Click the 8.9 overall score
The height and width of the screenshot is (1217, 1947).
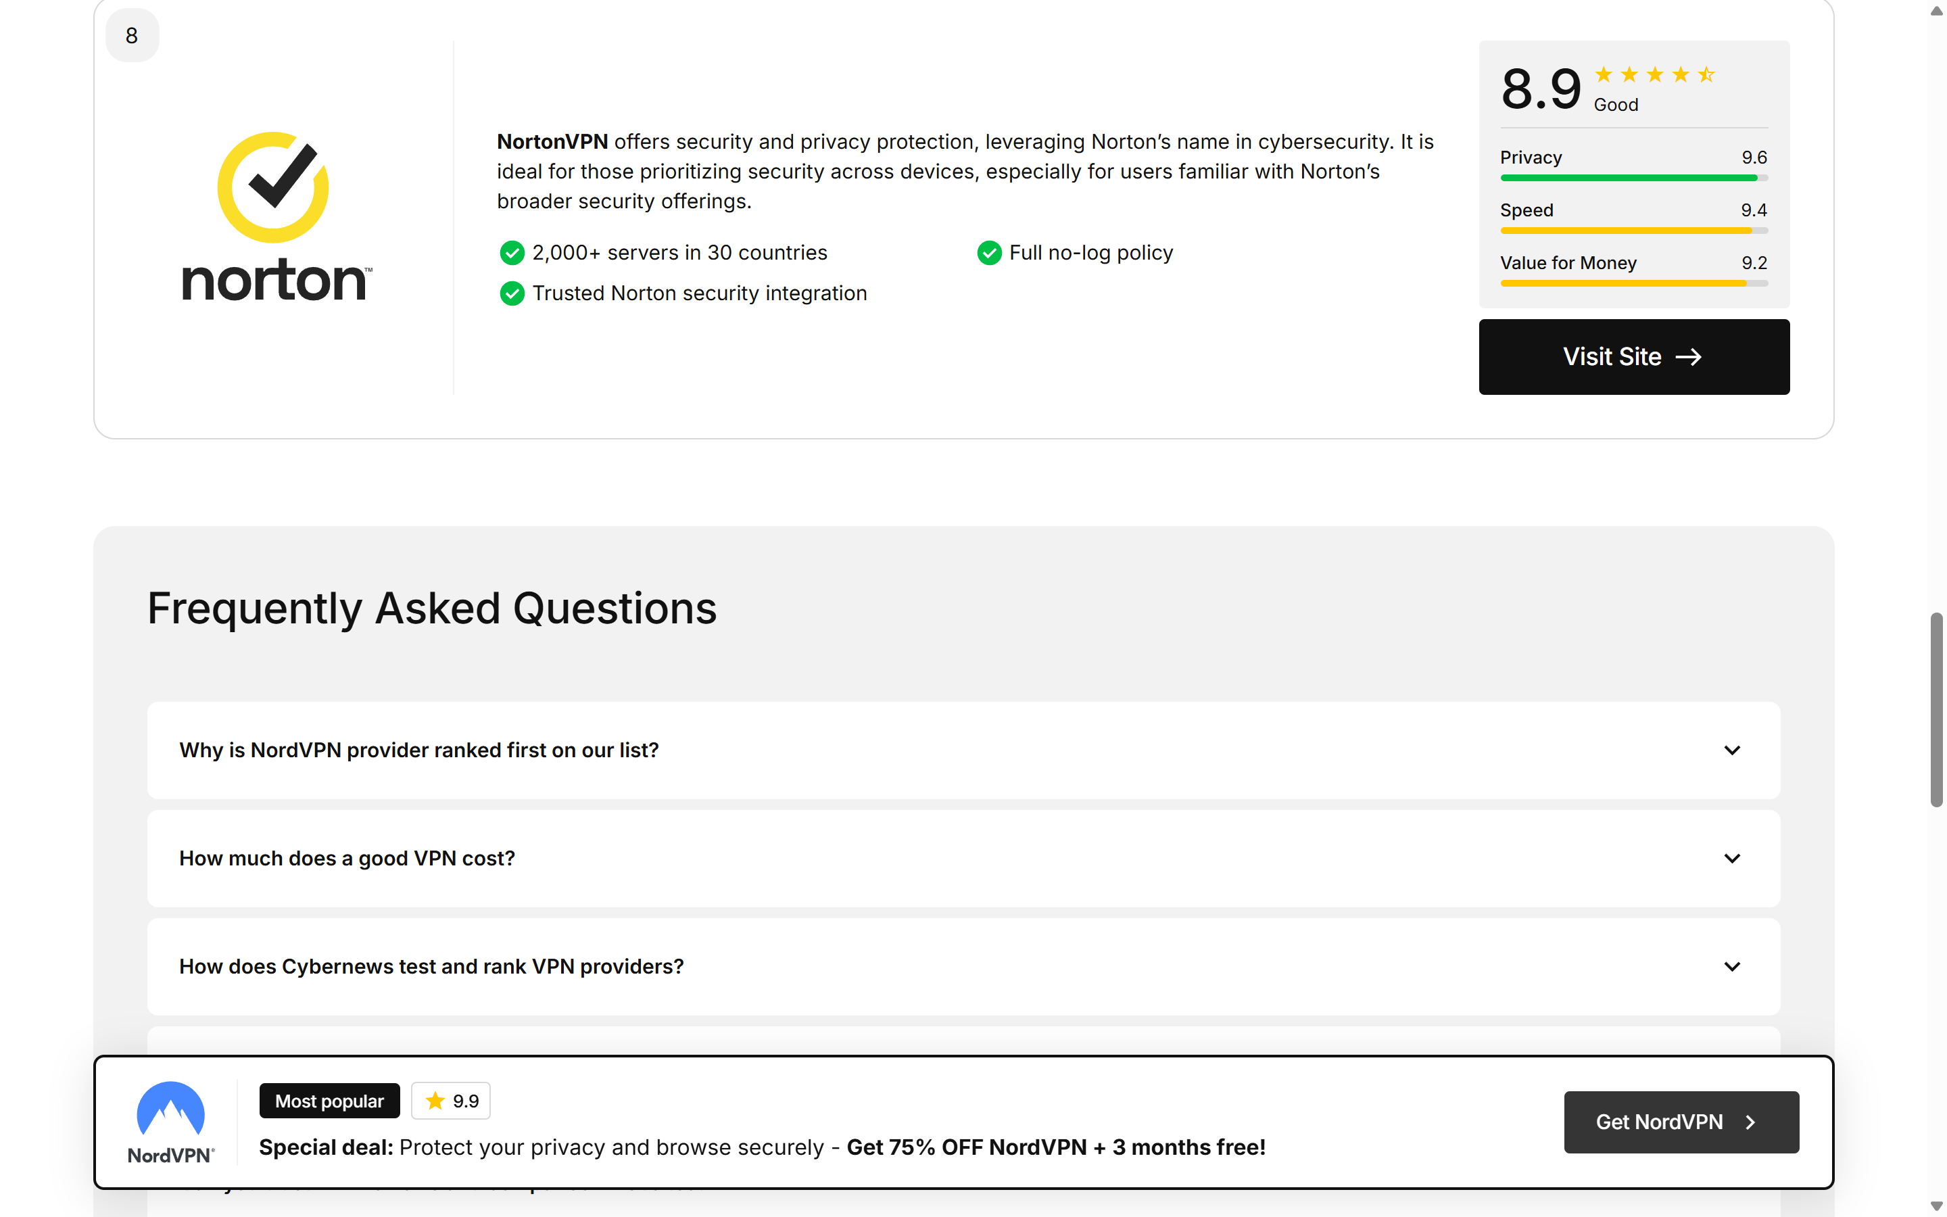coord(1541,89)
